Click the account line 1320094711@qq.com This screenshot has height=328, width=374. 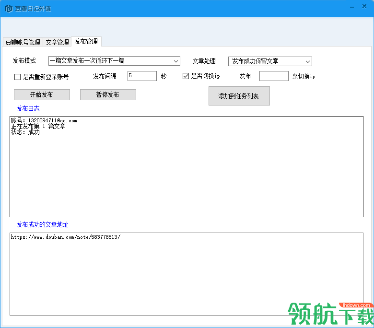44,121
